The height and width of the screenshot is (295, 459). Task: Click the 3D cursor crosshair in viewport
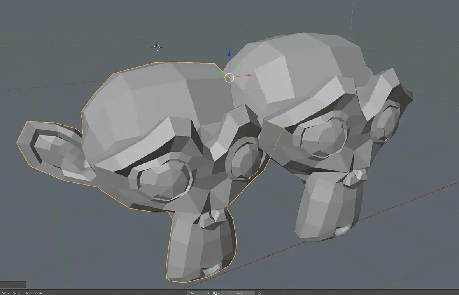157,48
